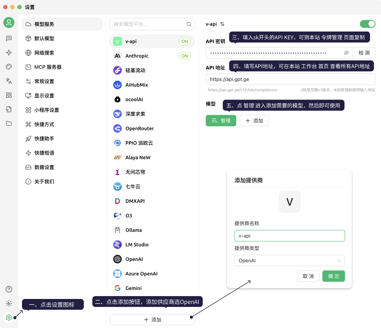Screen dimensions: 381x328
Task: Click the 添加 model button beside 管理
Action: 254,121
